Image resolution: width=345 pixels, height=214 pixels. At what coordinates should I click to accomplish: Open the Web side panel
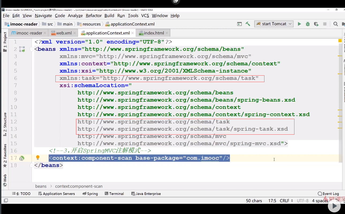(x=5, y=180)
